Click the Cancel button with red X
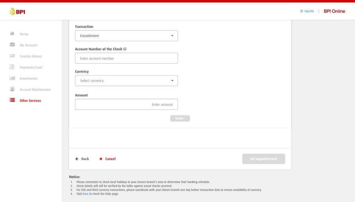 pos(107,159)
